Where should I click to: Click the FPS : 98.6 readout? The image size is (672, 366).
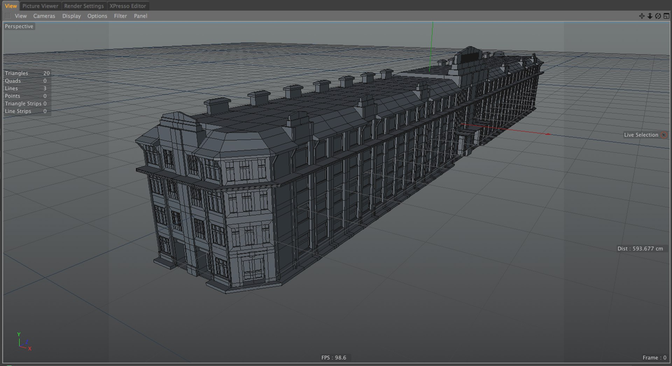click(334, 358)
